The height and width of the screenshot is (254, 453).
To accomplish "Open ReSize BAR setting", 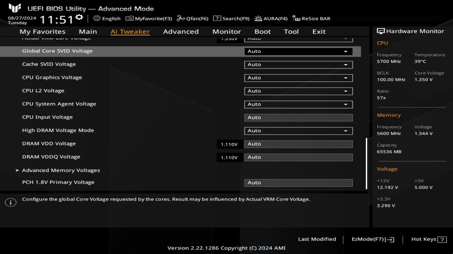I will click(311, 18).
